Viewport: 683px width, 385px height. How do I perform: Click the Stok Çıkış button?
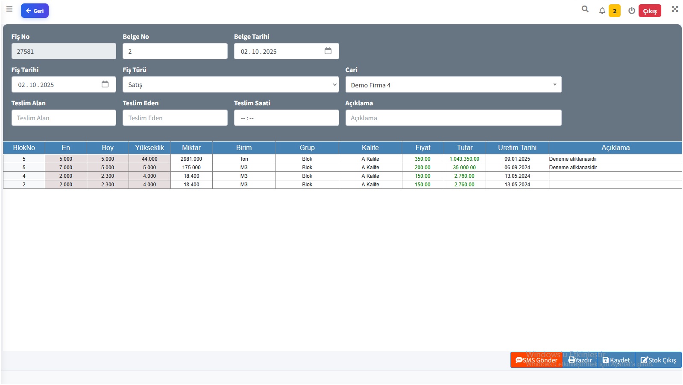click(658, 360)
